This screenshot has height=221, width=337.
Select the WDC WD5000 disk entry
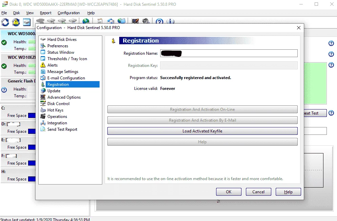point(18,41)
